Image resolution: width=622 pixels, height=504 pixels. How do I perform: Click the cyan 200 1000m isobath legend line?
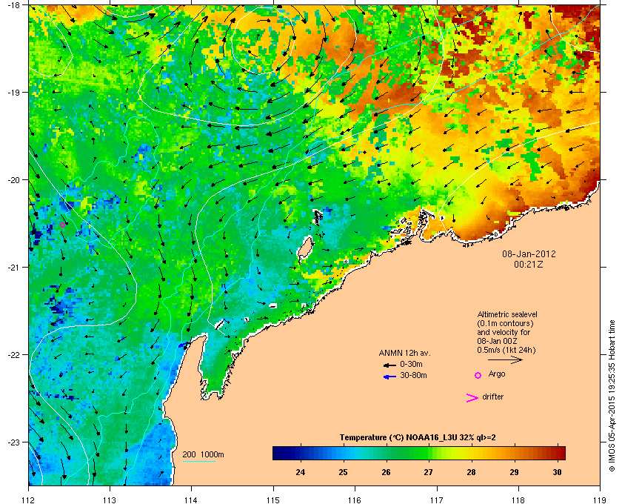[198, 462]
